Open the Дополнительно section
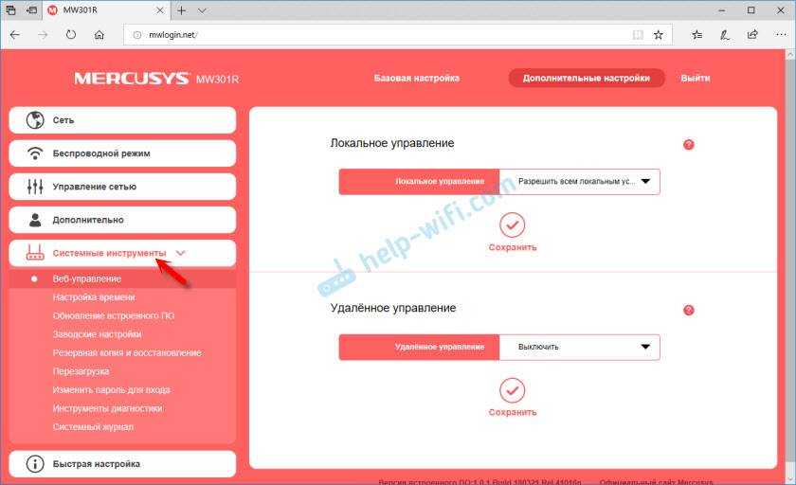The height and width of the screenshot is (485, 796). pos(122,220)
